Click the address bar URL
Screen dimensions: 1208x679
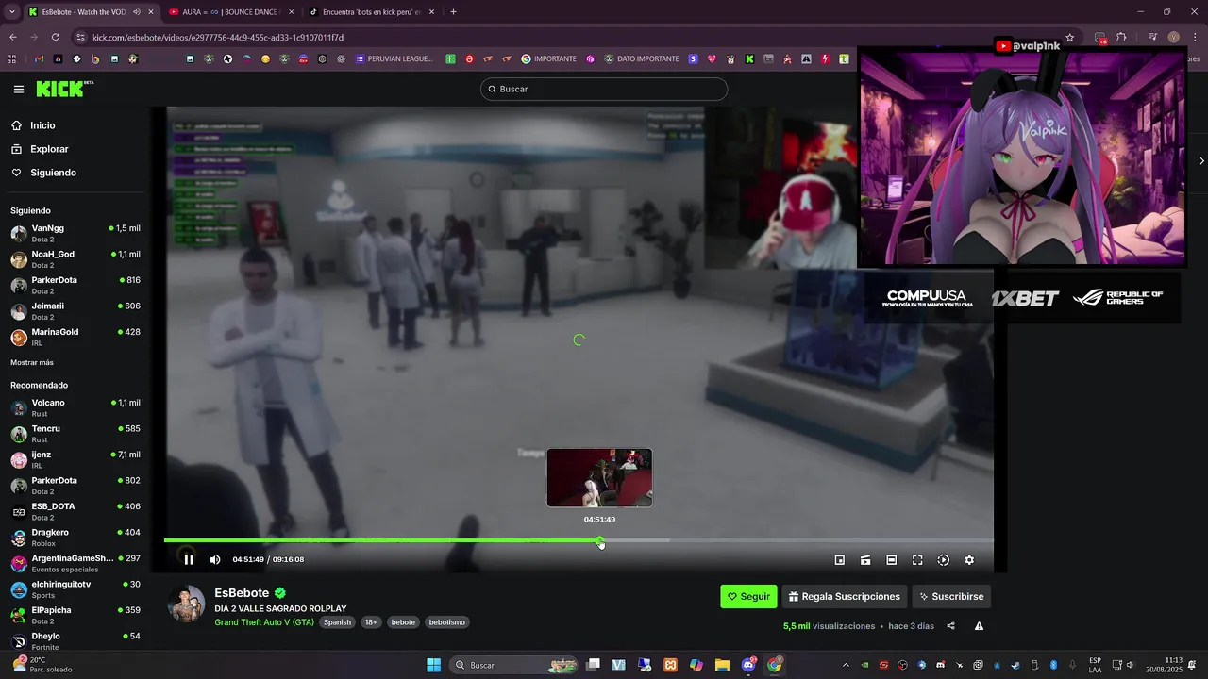pos(218,38)
